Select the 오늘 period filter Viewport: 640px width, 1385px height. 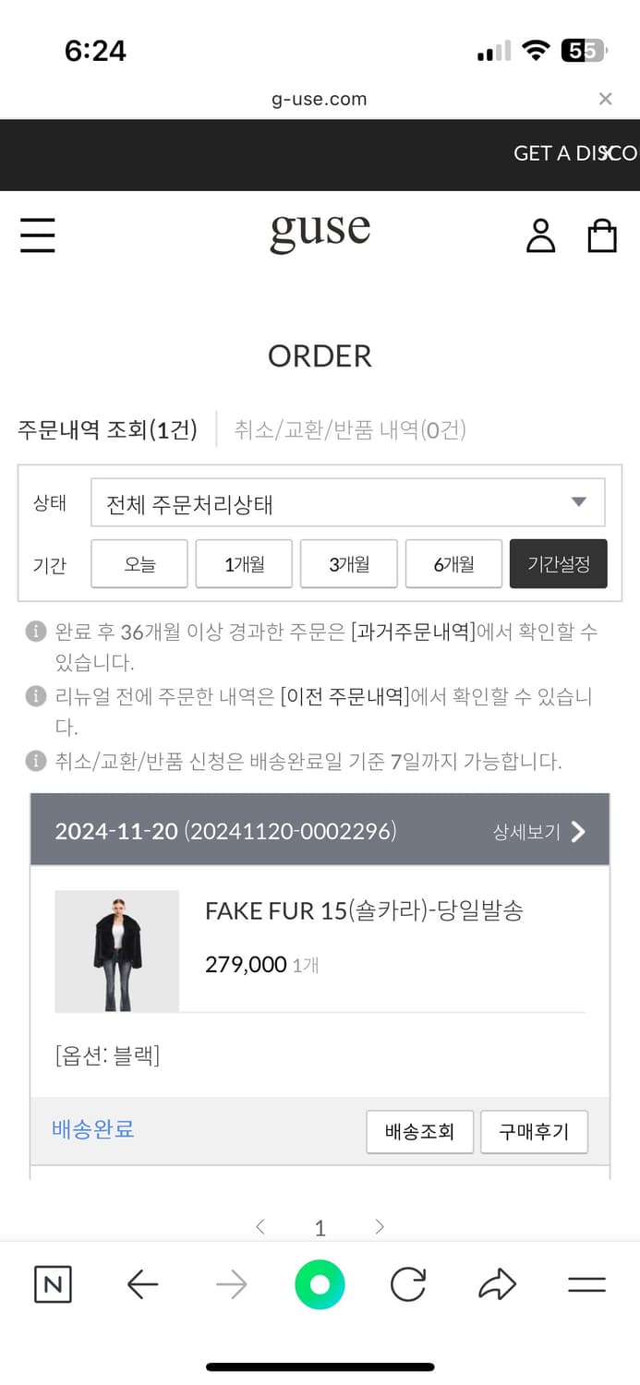(x=139, y=563)
